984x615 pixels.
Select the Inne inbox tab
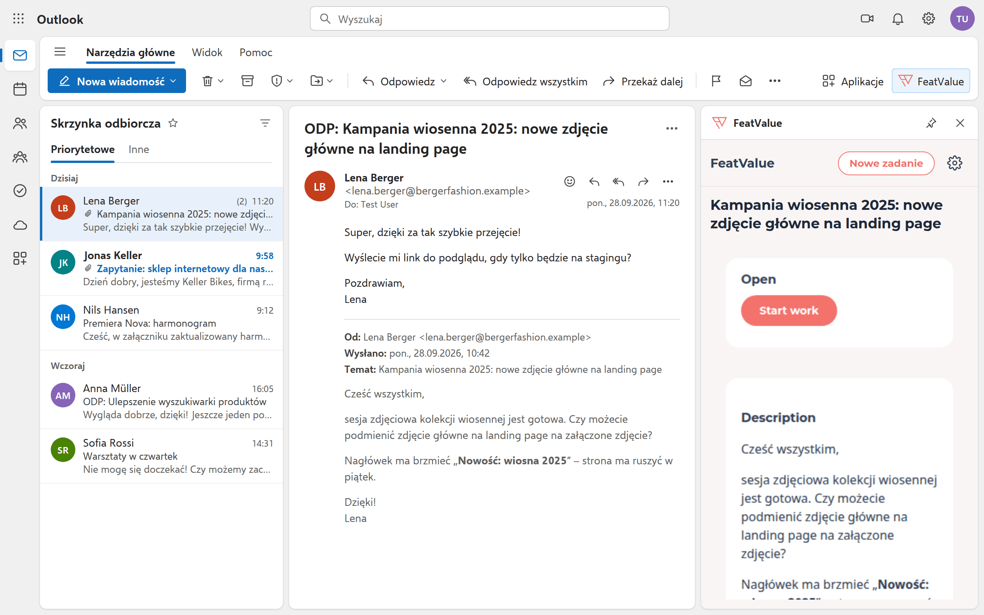point(139,149)
